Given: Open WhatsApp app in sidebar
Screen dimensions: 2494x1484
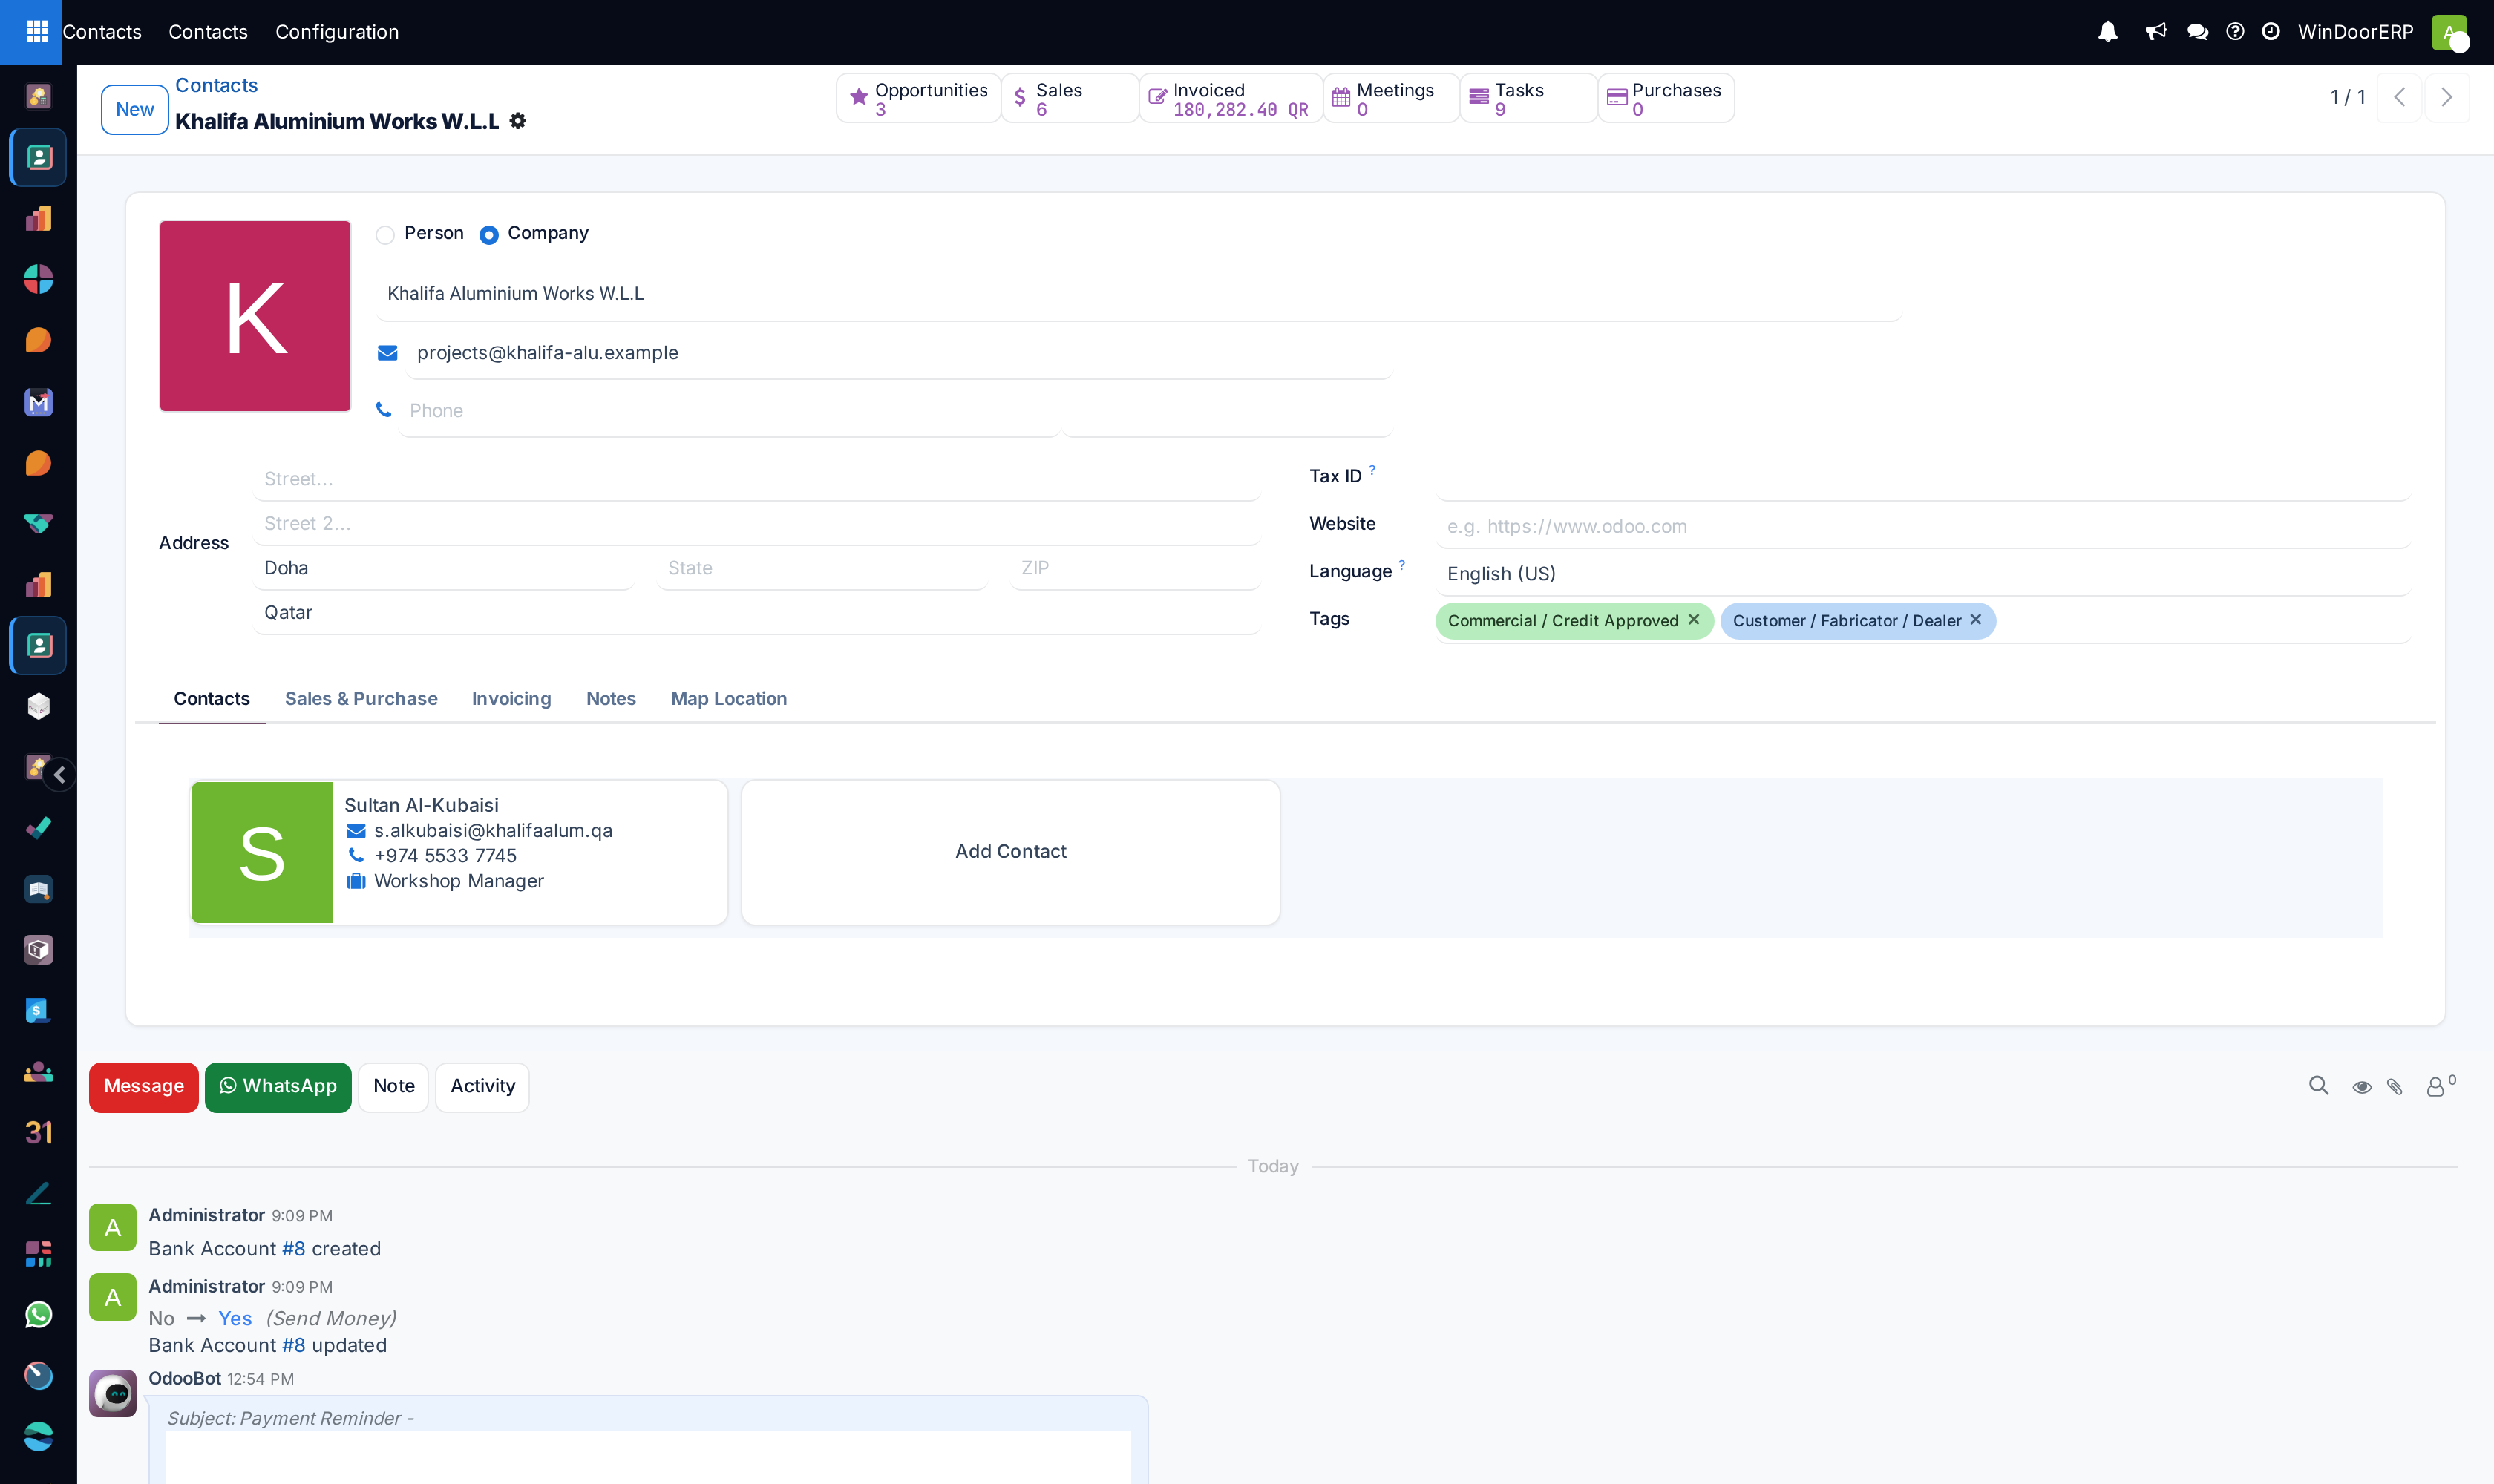Looking at the screenshot, I should (x=38, y=1314).
